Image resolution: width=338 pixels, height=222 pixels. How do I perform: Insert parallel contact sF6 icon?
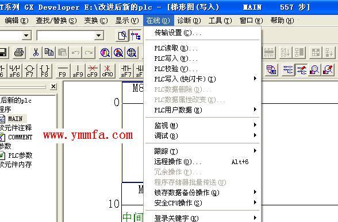click(15, 71)
